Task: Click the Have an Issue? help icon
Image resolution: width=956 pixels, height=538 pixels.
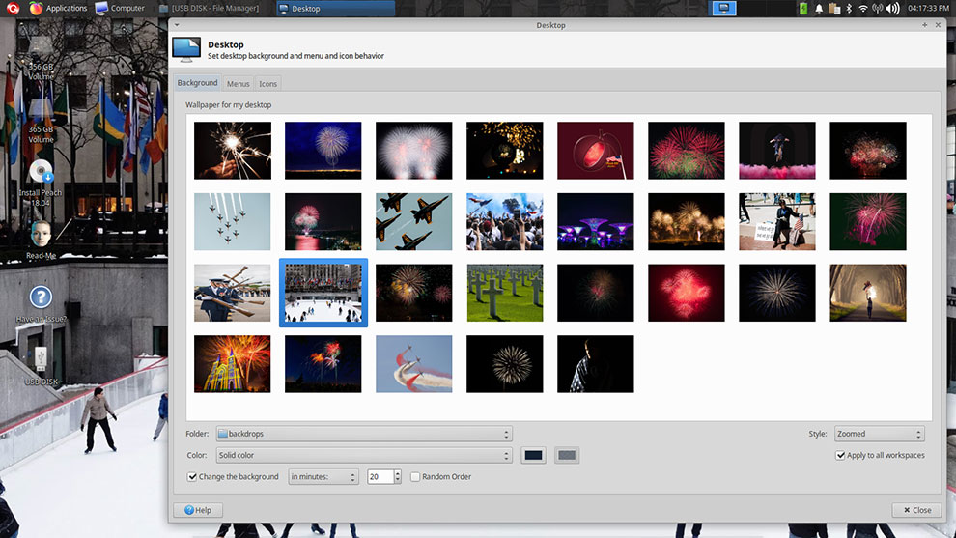Action: point(41,303)
